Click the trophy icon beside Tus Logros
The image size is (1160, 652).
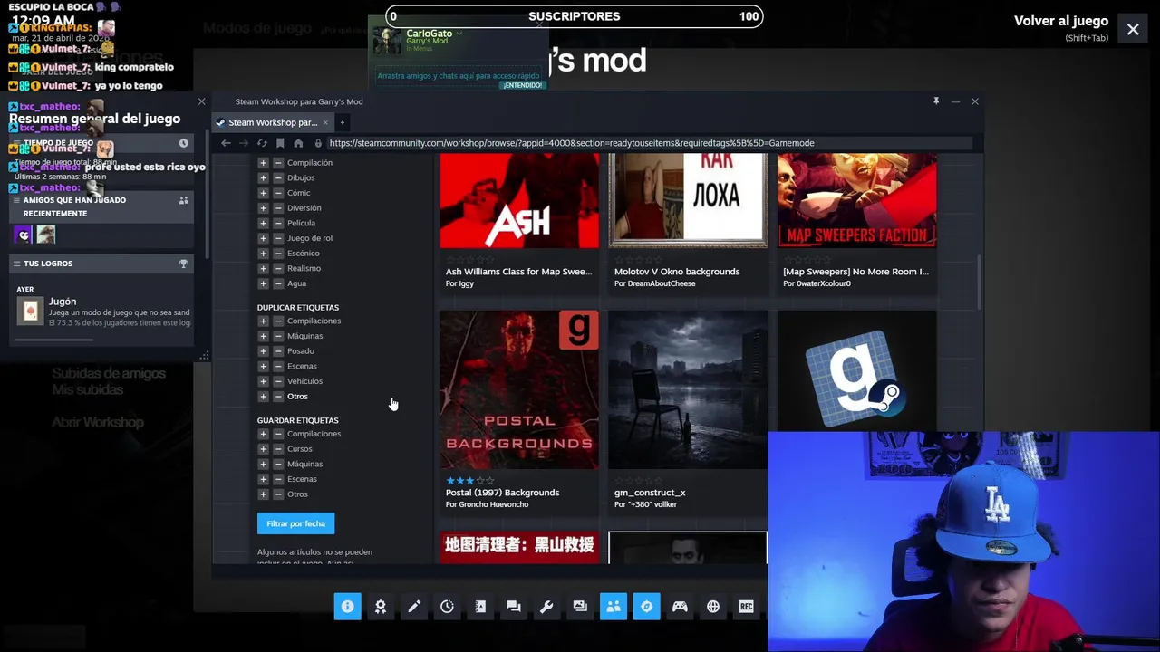pos(184,264)
